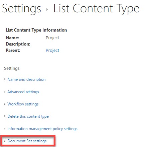The height and width of the screenshot is (147, 146).
Task: Click bullet icon beside Document Set settings
Action: coord(4,141)
